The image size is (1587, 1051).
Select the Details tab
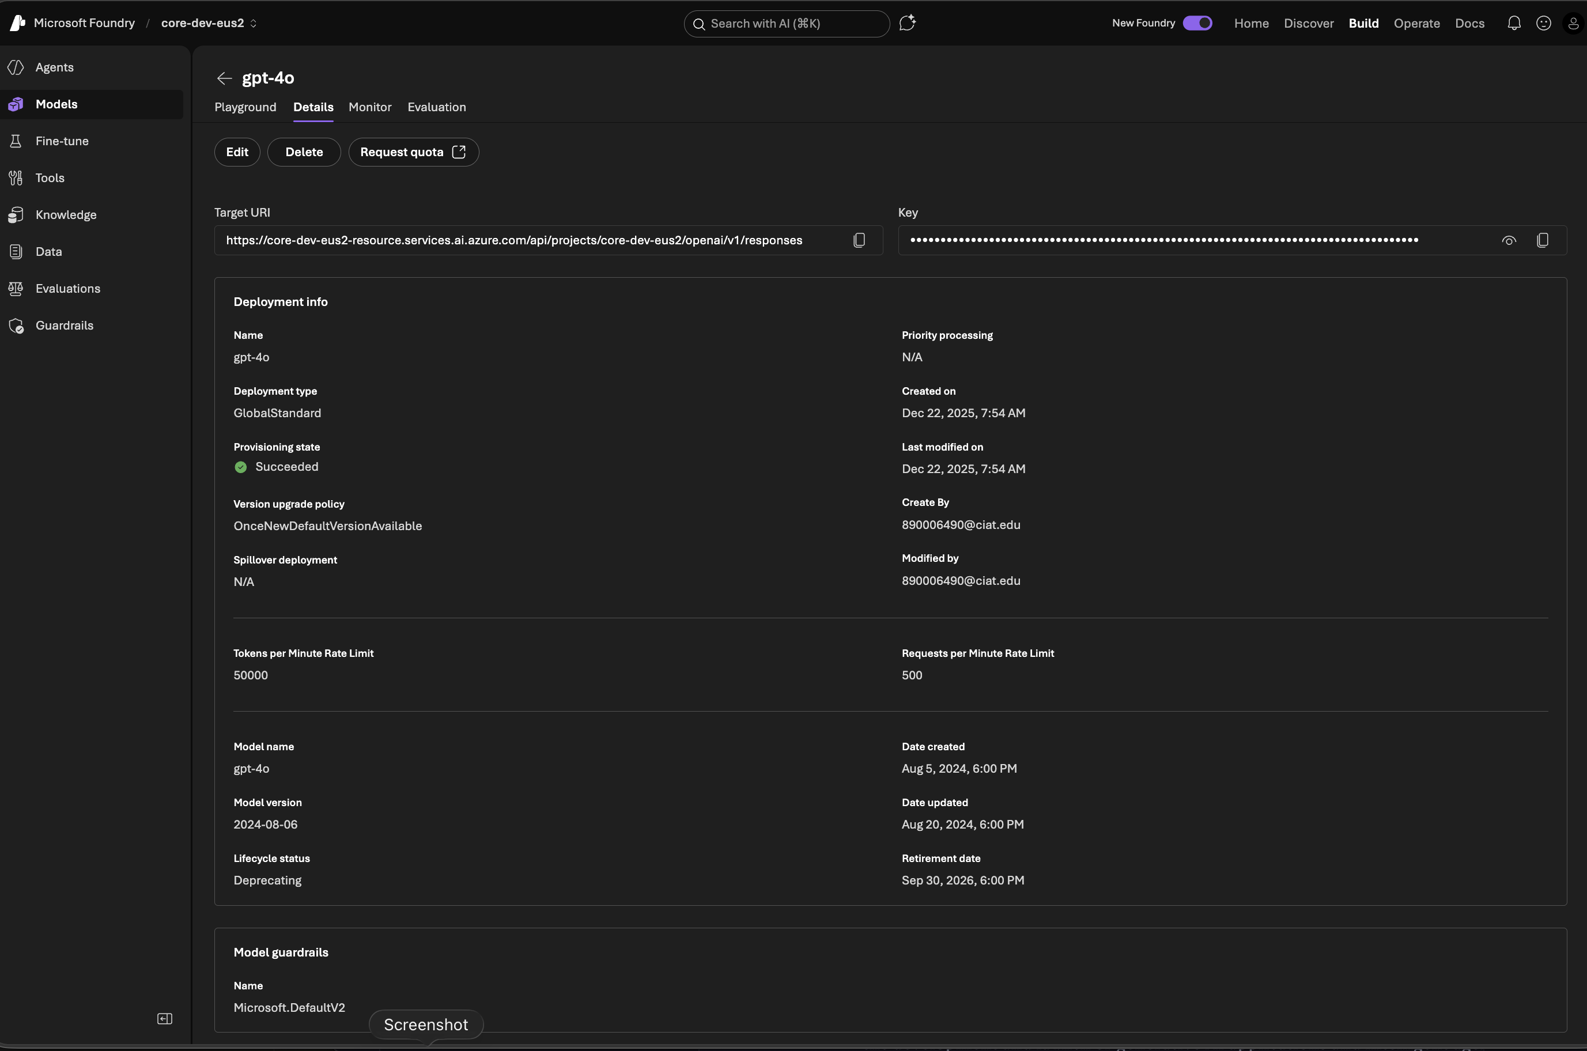[313, 107]
